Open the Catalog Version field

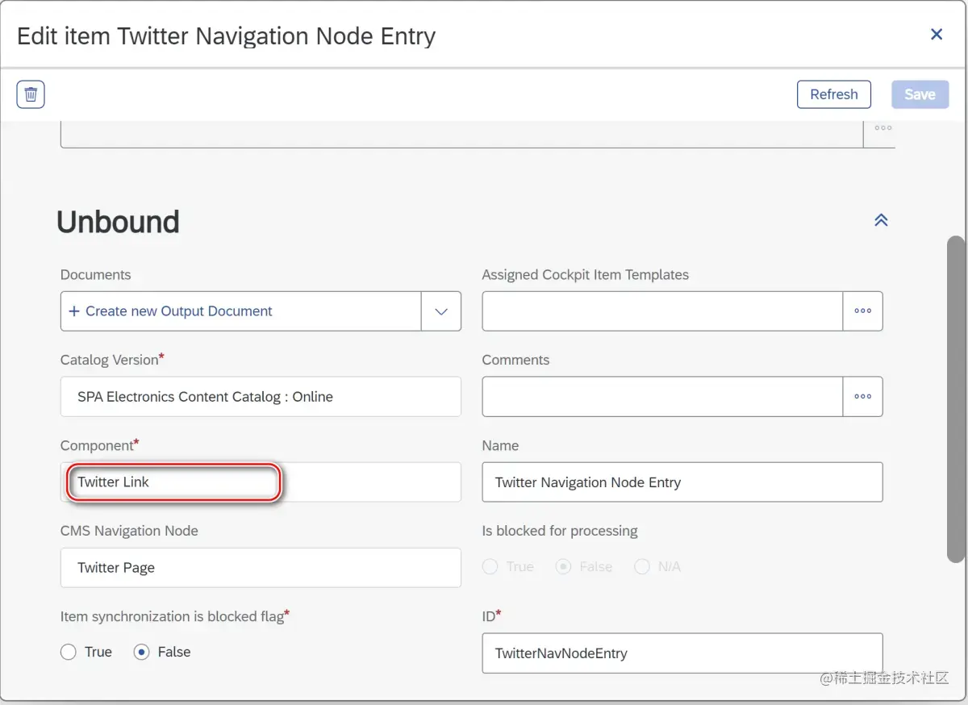tap(261, 397)
